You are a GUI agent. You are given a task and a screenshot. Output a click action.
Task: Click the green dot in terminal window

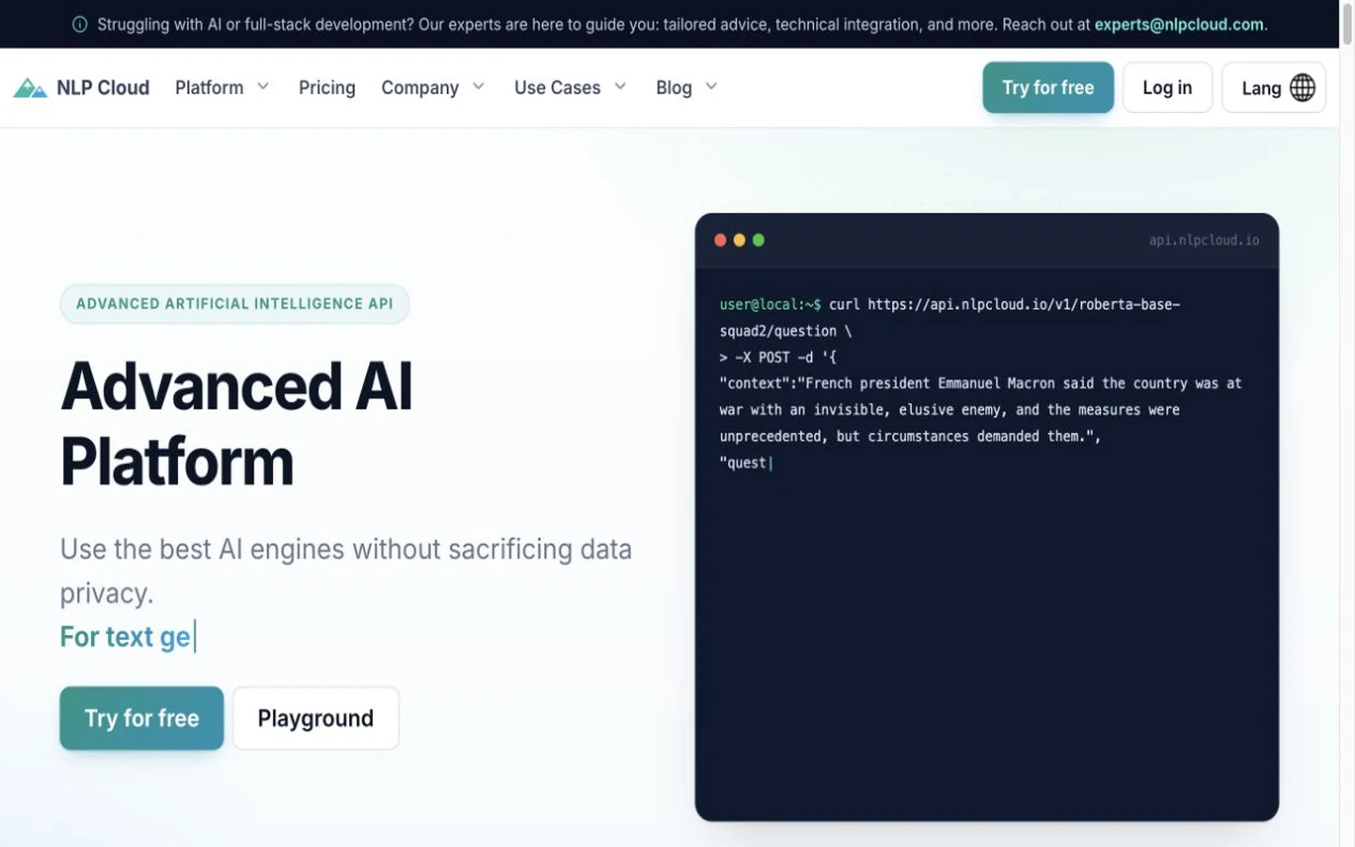pos(758,240)
